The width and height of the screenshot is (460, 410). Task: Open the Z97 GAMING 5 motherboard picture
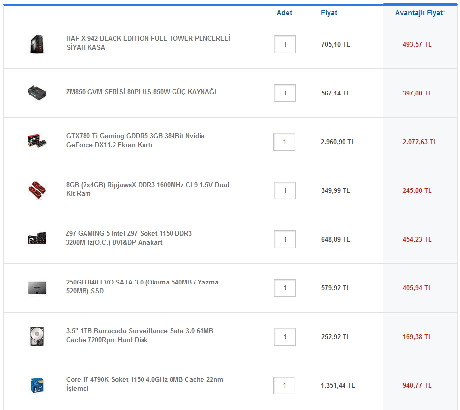coord(37,238)
